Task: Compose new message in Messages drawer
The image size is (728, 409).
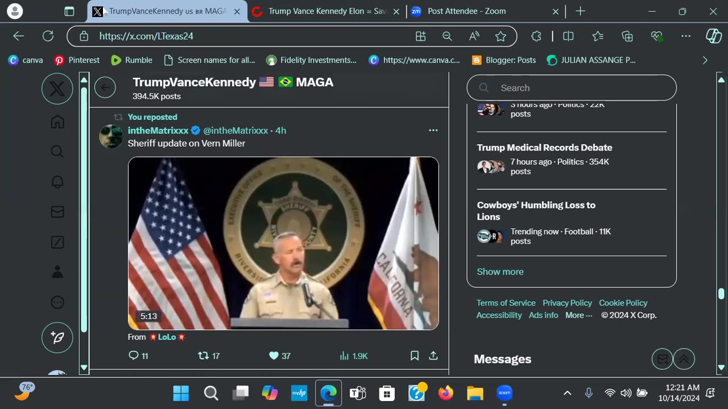Action: 663,359
